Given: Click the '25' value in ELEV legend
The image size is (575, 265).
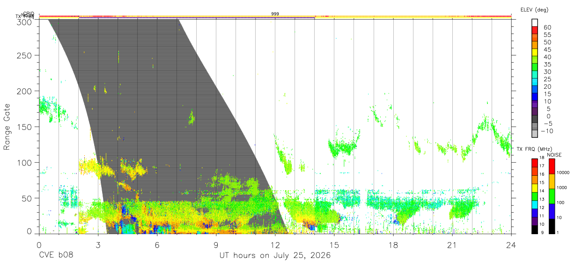Looking at the screenshot, I should pyautogui.click(x=547, y=79).
